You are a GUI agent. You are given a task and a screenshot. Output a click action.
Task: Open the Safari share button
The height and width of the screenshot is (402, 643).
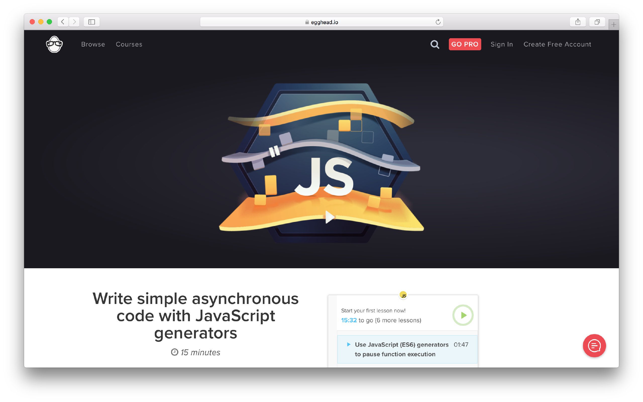[578, 22]
